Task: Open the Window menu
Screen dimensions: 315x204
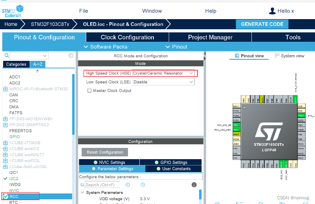Action: (x=152, y=11)
